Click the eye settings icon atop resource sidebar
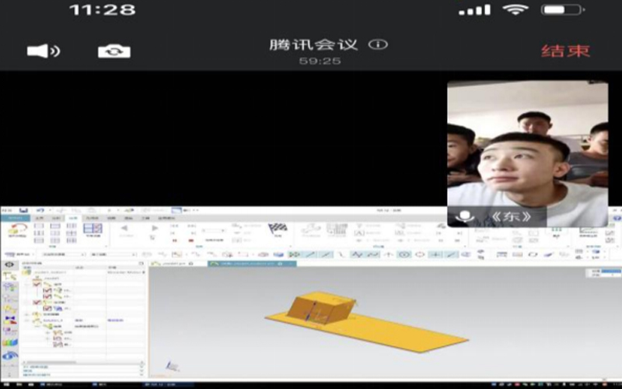 click(10, 265)
